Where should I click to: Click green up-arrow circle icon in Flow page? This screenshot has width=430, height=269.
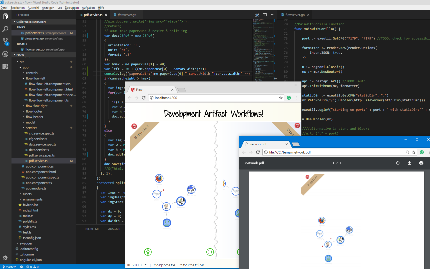148,252
